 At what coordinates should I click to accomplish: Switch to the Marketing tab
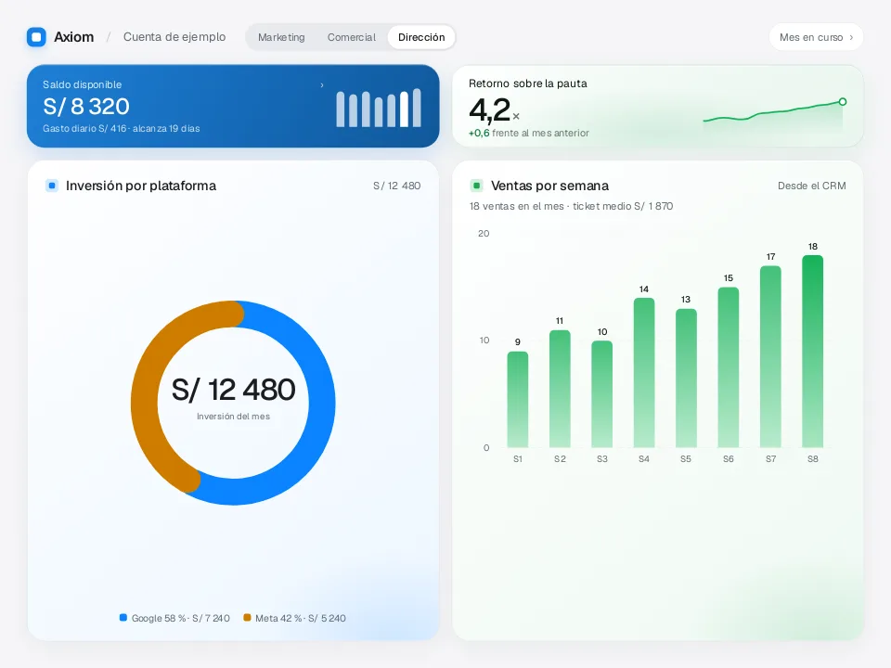coord(281,37)
